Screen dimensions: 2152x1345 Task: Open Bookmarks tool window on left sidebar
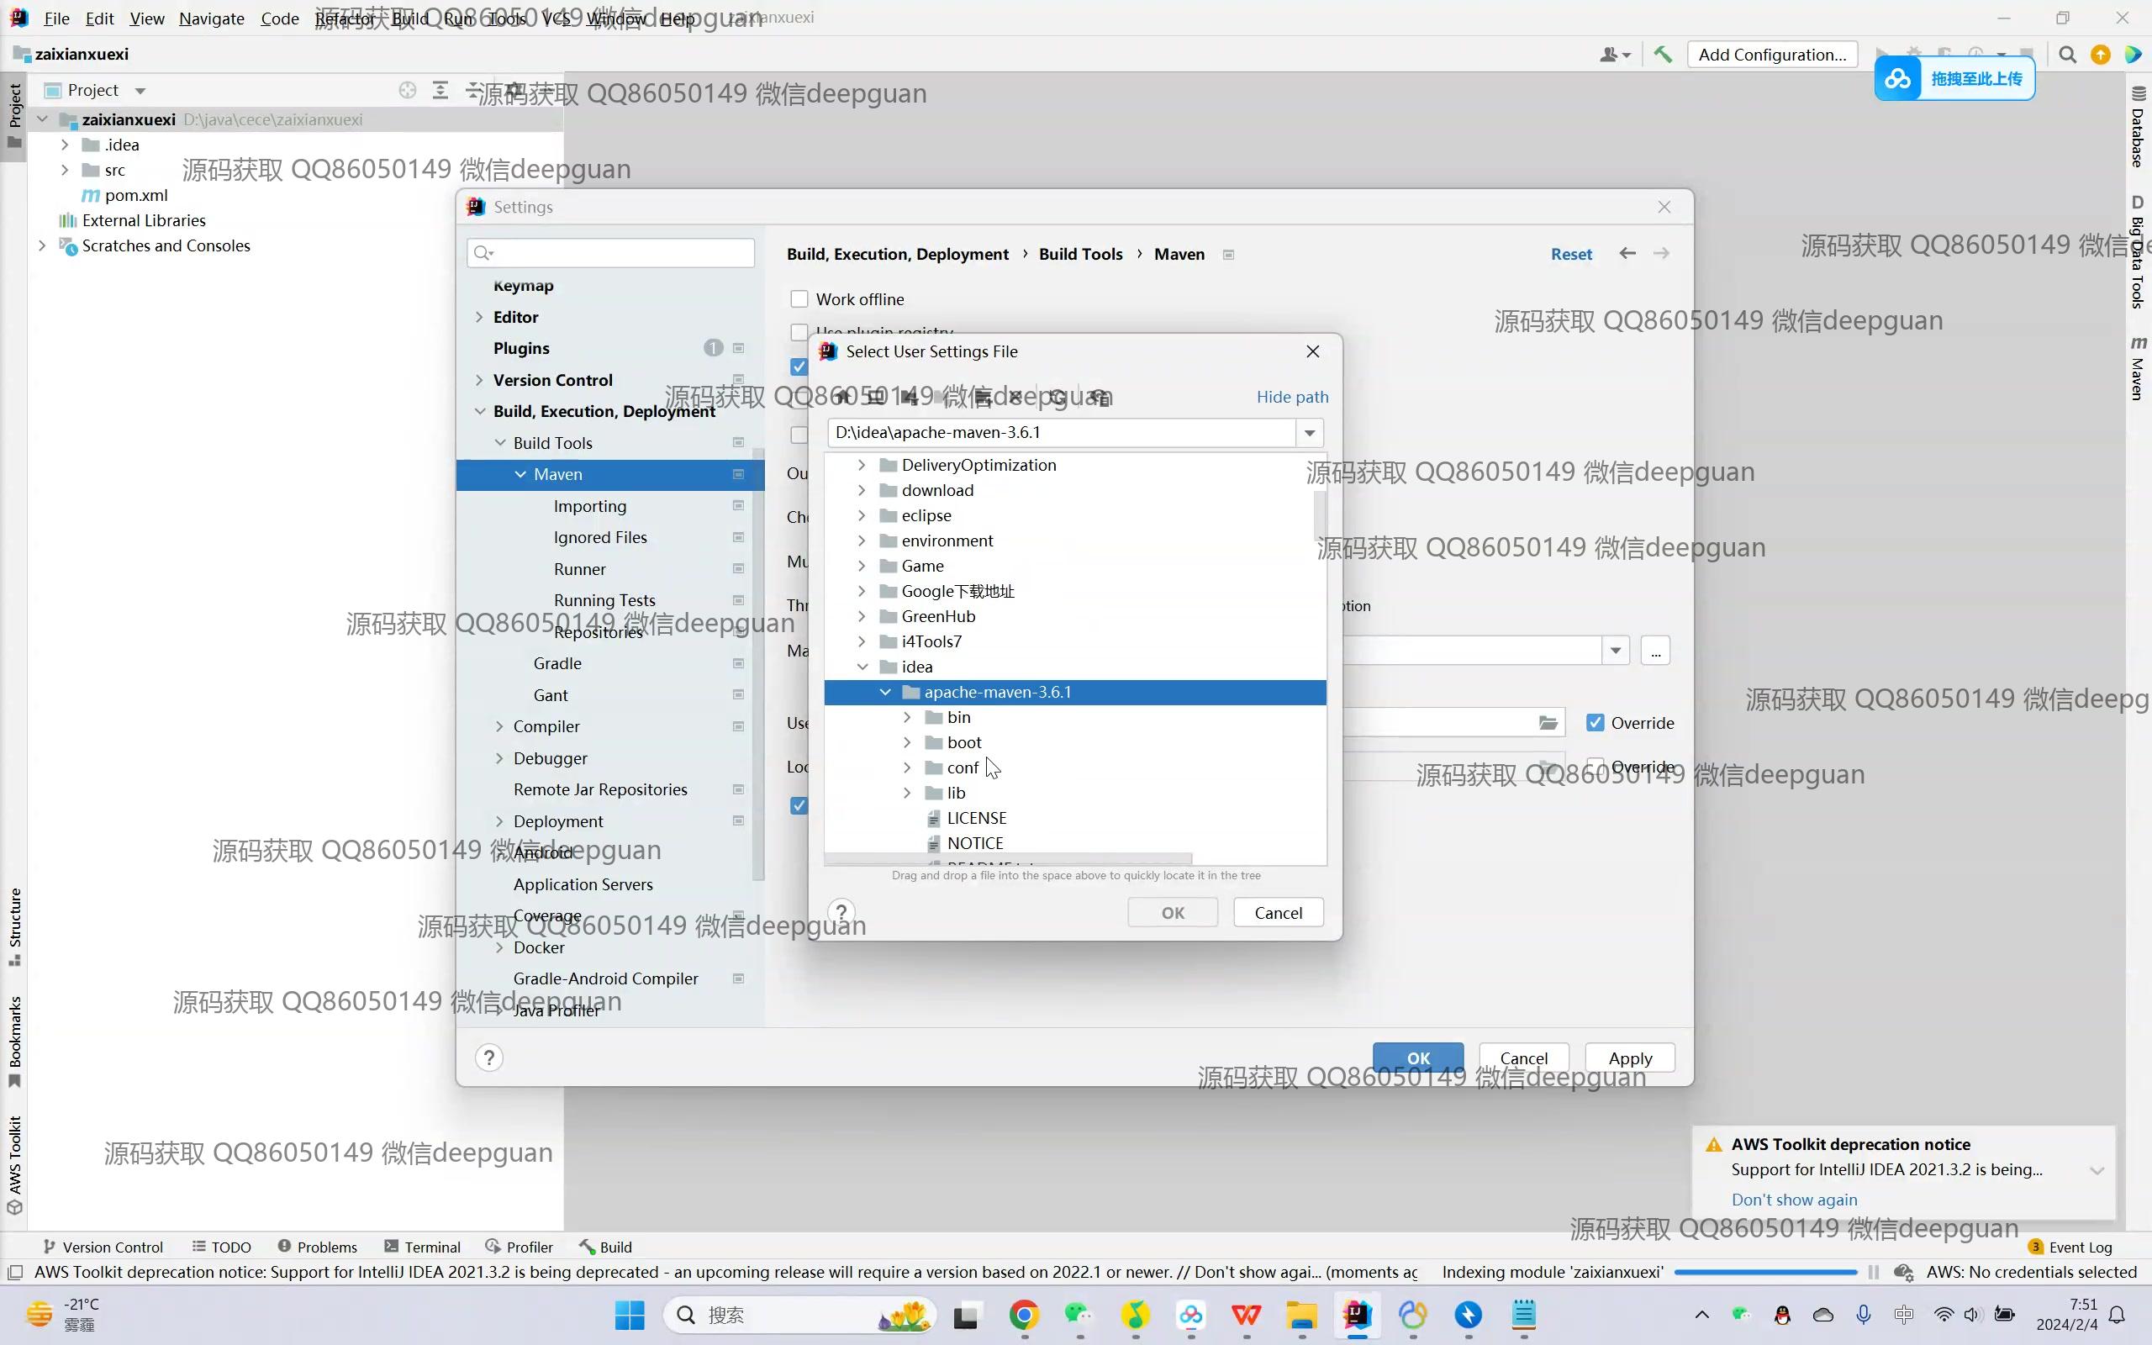(14, 1042)
